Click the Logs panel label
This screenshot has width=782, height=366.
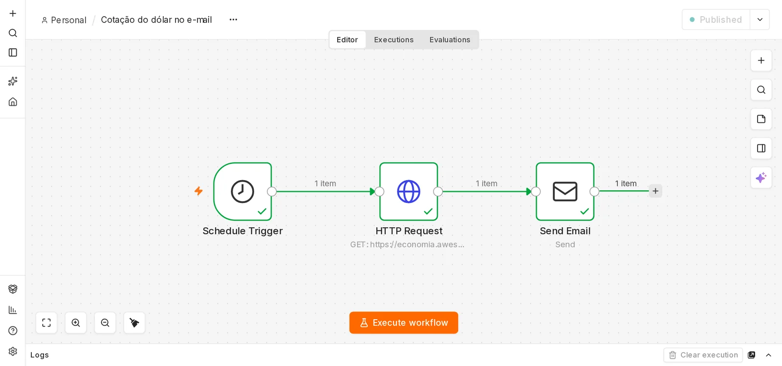pyautogui.click(x=40, y=355)
